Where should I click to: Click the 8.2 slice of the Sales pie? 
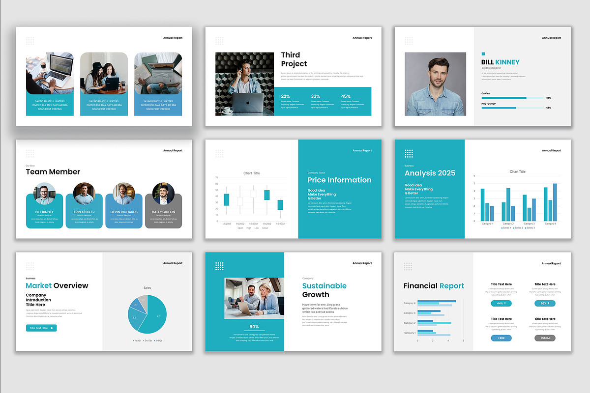[x=156, y=315]
